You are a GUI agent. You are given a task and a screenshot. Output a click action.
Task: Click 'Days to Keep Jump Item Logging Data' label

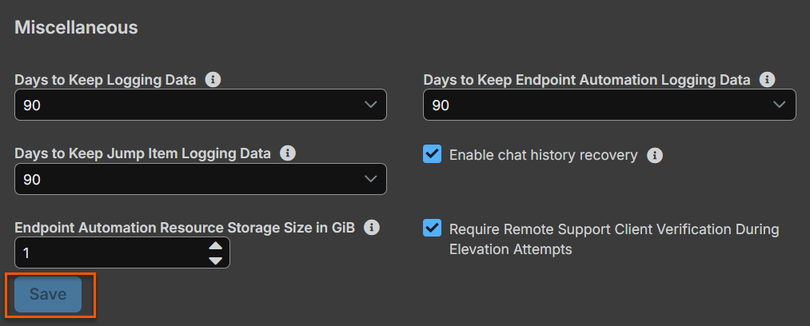point(142,153)
